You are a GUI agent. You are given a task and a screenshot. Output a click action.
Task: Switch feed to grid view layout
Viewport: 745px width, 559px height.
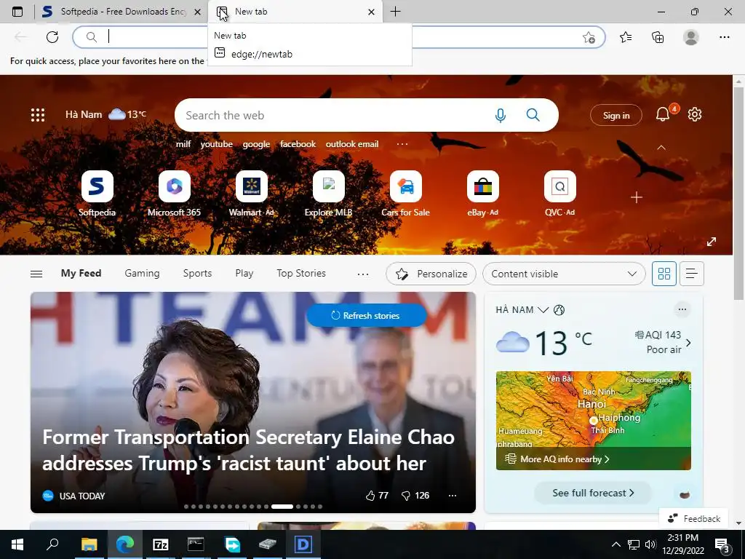point(664,274)
